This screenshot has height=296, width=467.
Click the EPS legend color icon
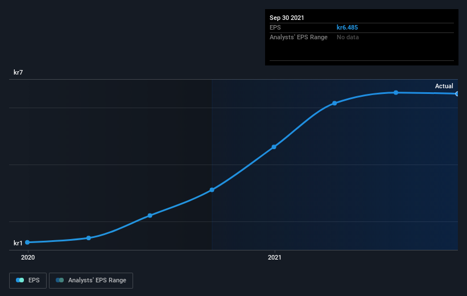(20, 280)
